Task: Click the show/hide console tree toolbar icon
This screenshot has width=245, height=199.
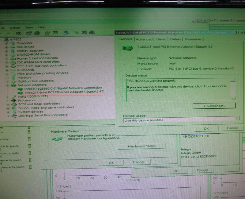Action: coord(19,33)
